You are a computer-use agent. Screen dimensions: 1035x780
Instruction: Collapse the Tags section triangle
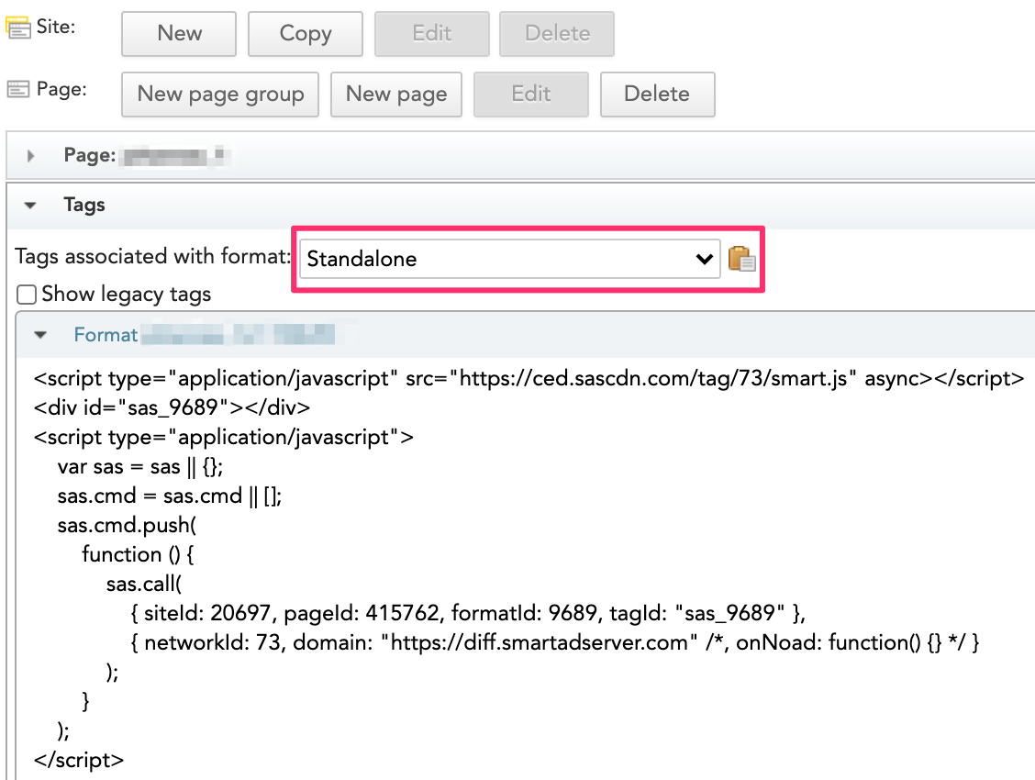pos(31,206)
